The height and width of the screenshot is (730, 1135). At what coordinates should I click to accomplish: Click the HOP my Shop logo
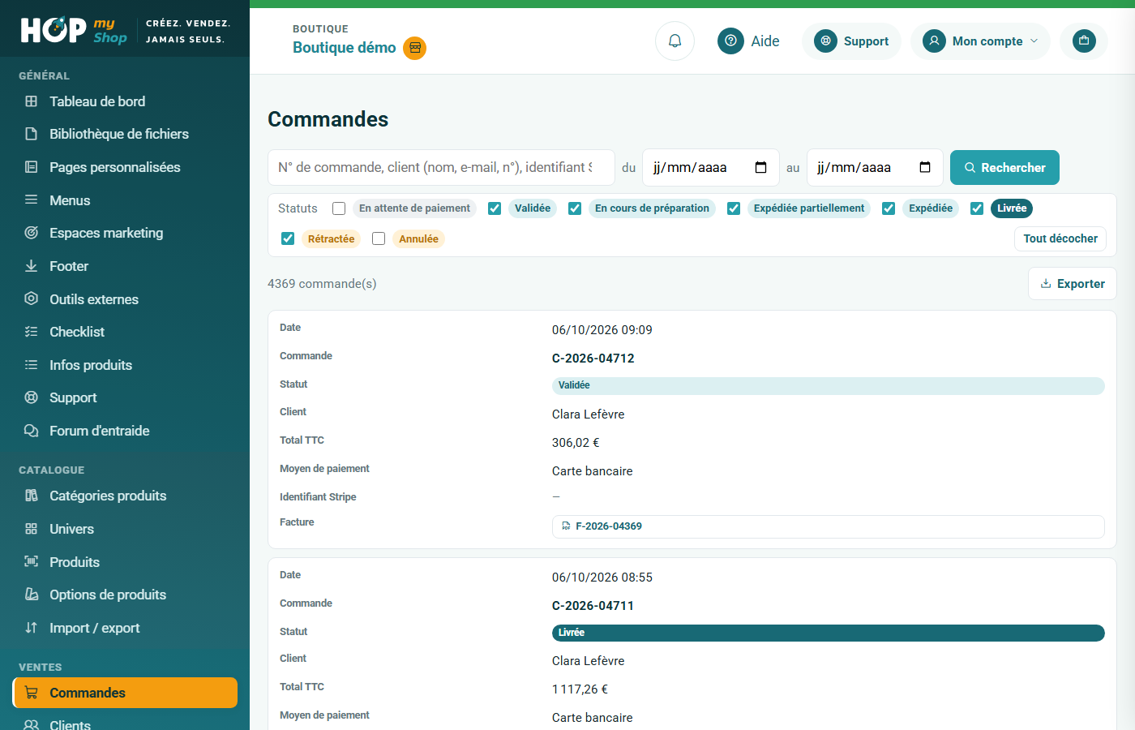pos(74,30)
